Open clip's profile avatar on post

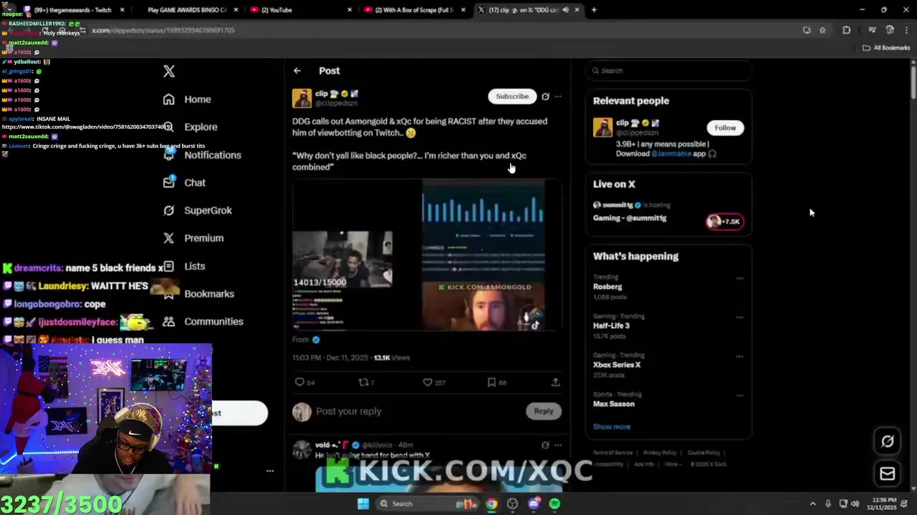302,98
